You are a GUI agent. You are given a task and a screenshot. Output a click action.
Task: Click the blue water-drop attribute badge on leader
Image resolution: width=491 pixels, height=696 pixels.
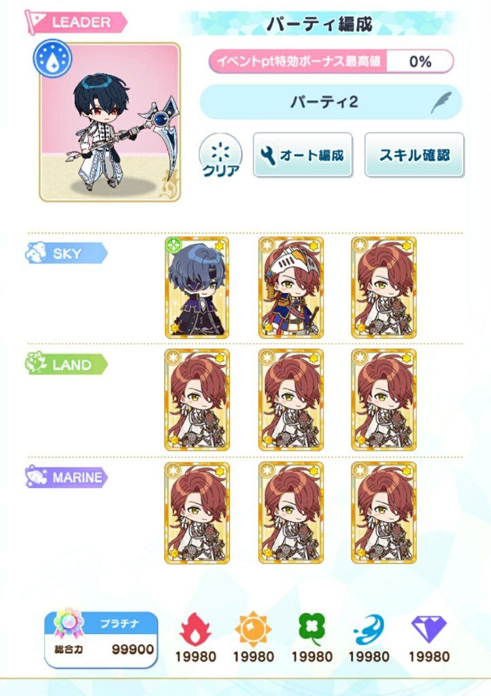(52, 58)
